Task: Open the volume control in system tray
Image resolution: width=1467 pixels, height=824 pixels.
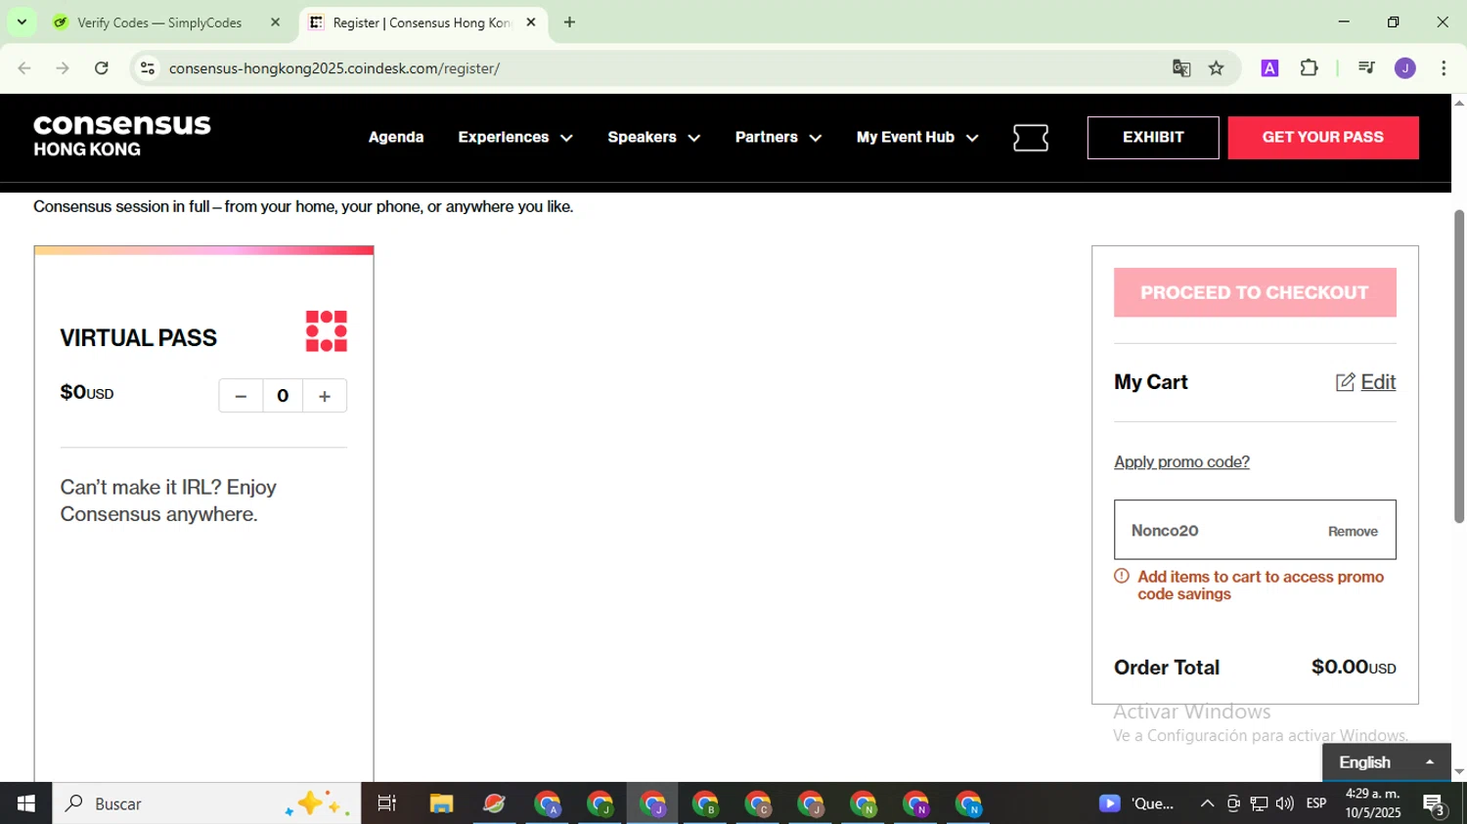Action: [1285, 803]
